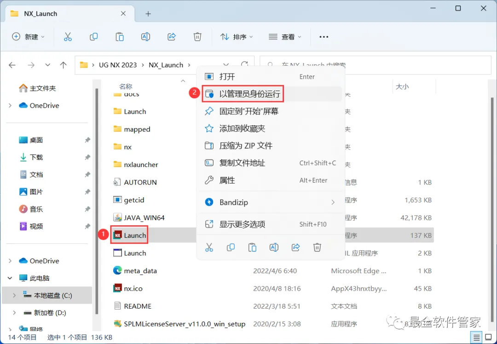This screenshot has height=344, width=497.
Task: Open 下载 in the sidebar
Action: point(31,157)
